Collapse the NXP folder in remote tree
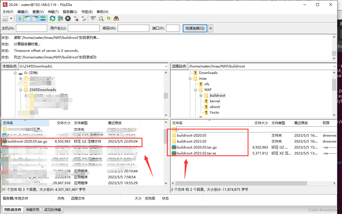 tap(196, 90)
